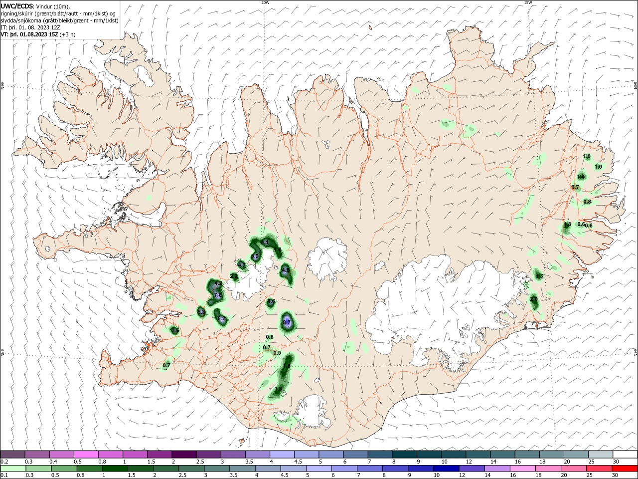Click the 'rigning/skúrir (grænt/blátt/rautt' legend description line
Screen dimensions: 638x479
(x=59, y=13)
